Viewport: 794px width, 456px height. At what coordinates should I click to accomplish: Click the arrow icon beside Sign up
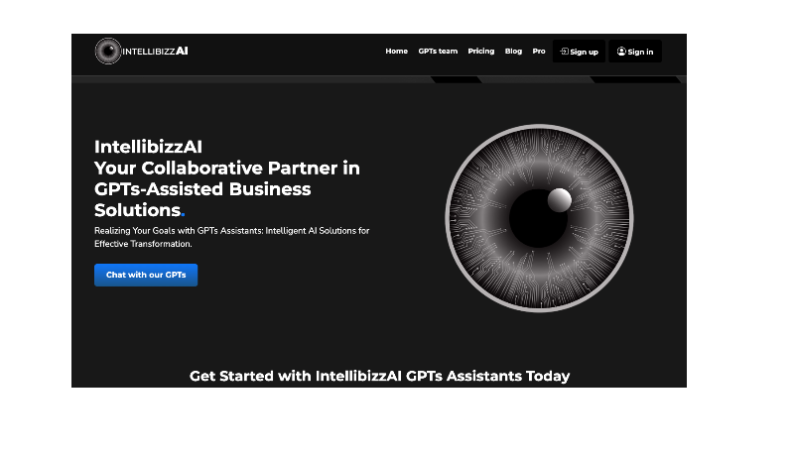[564, 52]
